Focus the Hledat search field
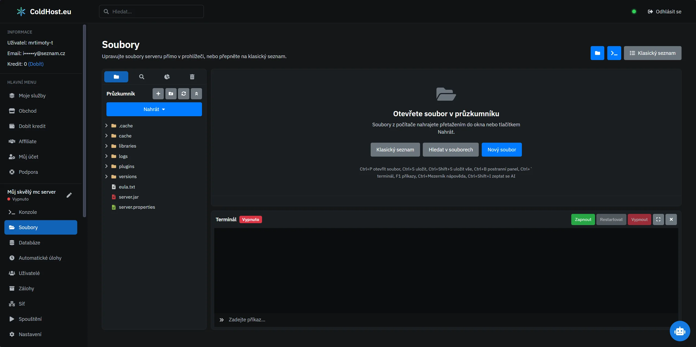 click(151, 12)
